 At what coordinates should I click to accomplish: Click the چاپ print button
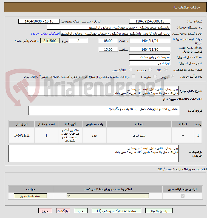tap(81, 211)
